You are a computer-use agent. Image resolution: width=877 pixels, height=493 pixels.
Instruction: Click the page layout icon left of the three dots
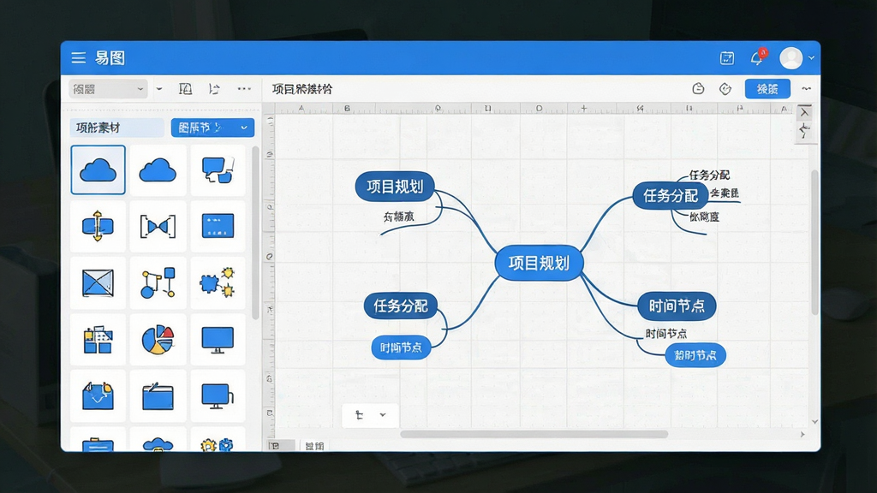pyautogui.click(x=185, y=88)
